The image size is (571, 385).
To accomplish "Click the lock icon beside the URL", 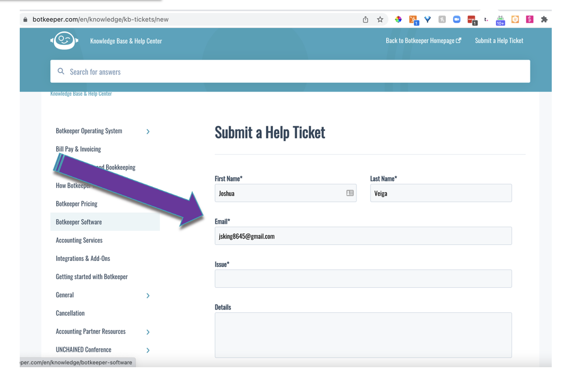I will (x=25, y=20).
